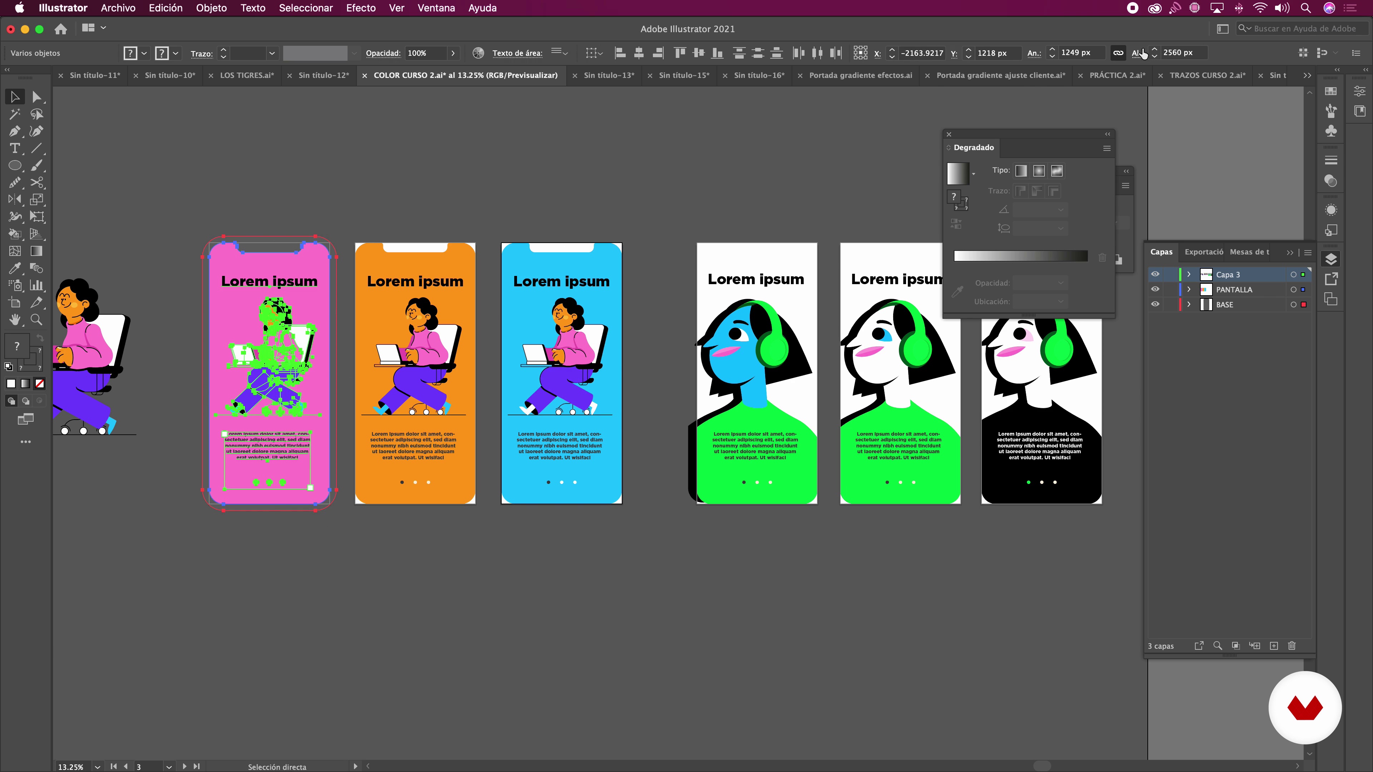This screenshot has height=772, width=1373.
Task: Hide the Capa 3 layer
Action: [1155, 274]
